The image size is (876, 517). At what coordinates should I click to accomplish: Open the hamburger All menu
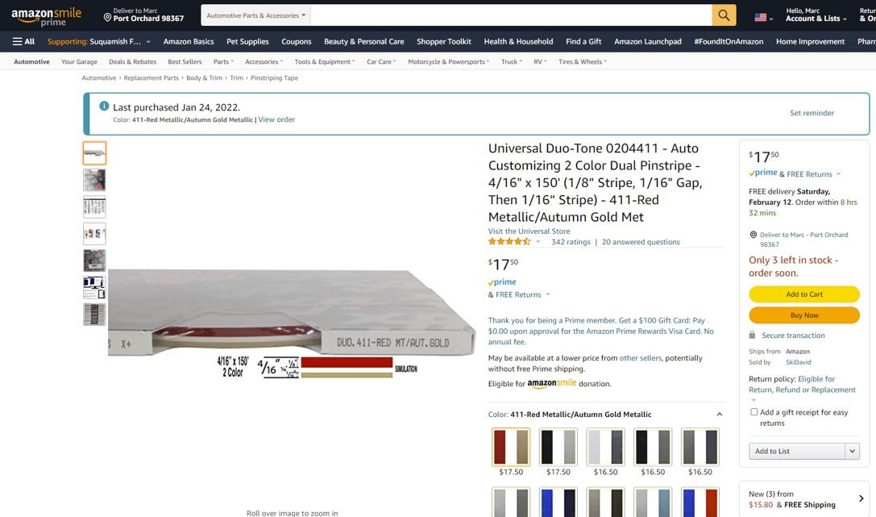point(23,41)
